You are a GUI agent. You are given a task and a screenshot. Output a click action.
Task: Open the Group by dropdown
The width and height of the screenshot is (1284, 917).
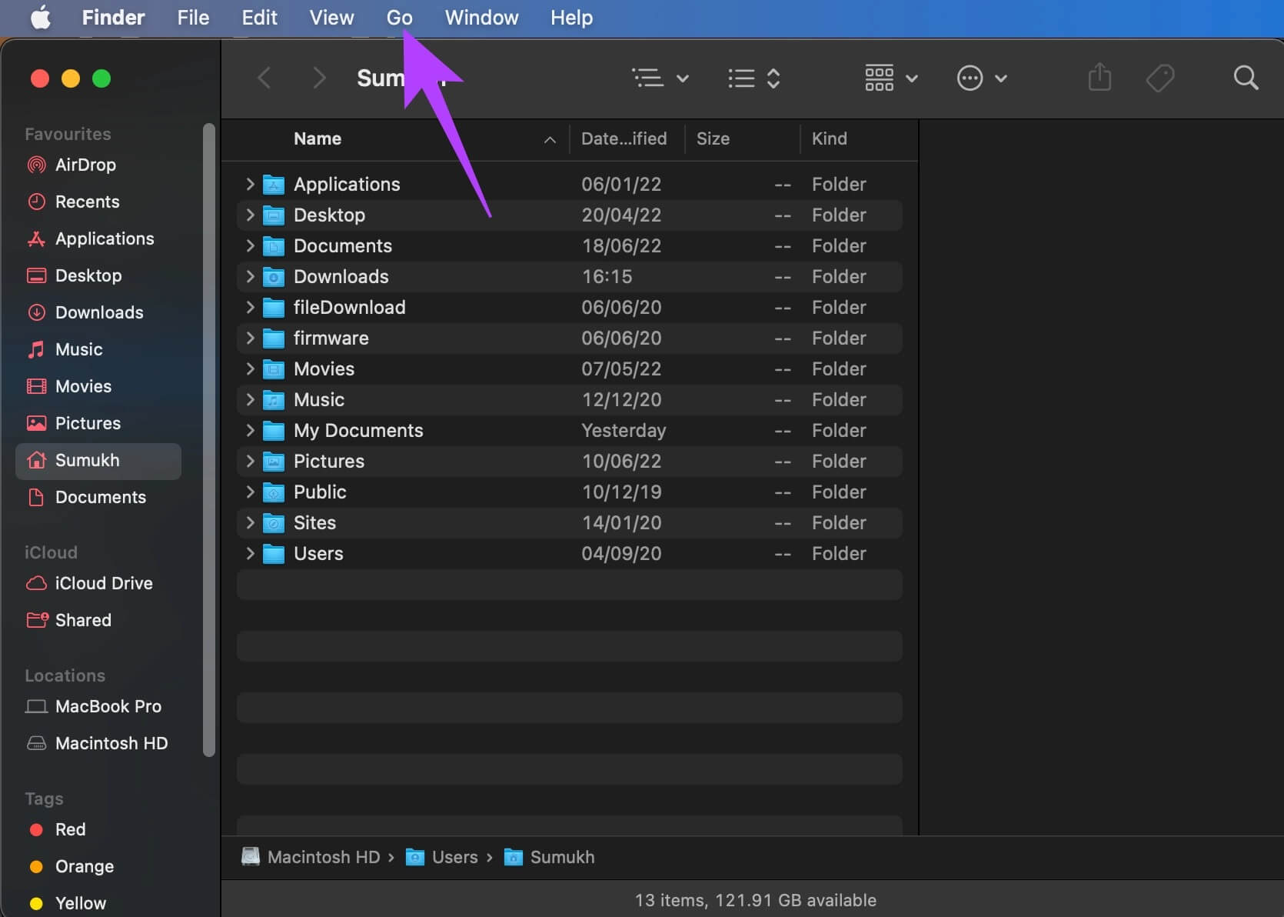pyautogui.click(x=890, y=78)
